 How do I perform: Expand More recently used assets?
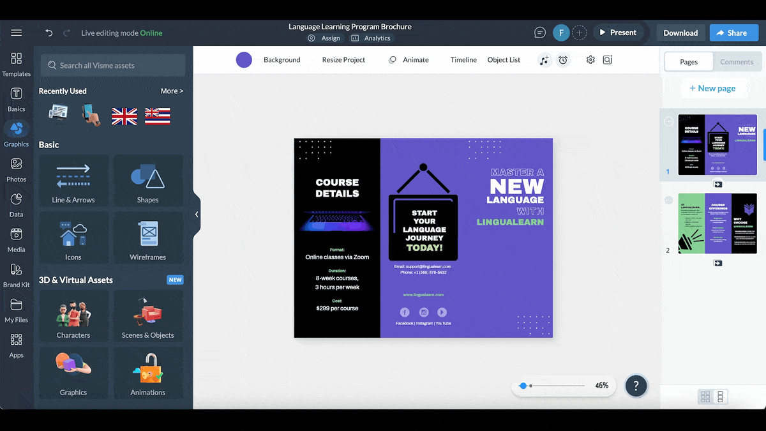point(172,91)
